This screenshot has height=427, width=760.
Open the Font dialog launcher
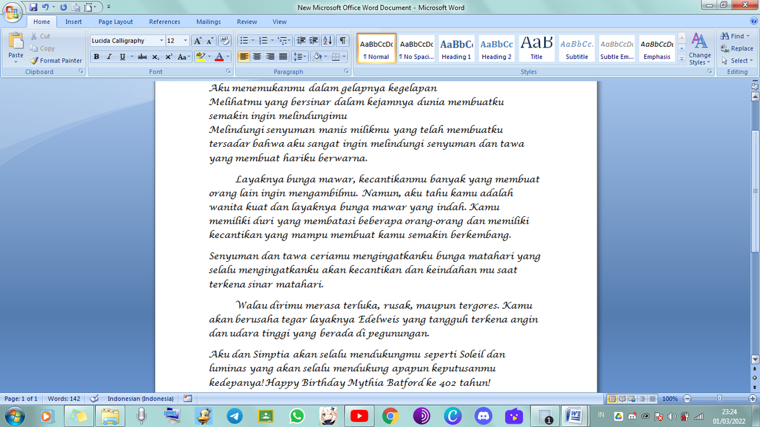coord(227,72)
